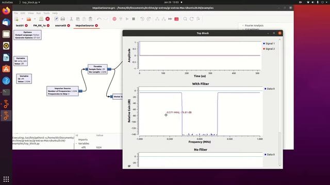The height and width of the screenshot is (185, 330).
Task: Open Firefox from the Ubuntu dock
Action: [x=6, y=10]
